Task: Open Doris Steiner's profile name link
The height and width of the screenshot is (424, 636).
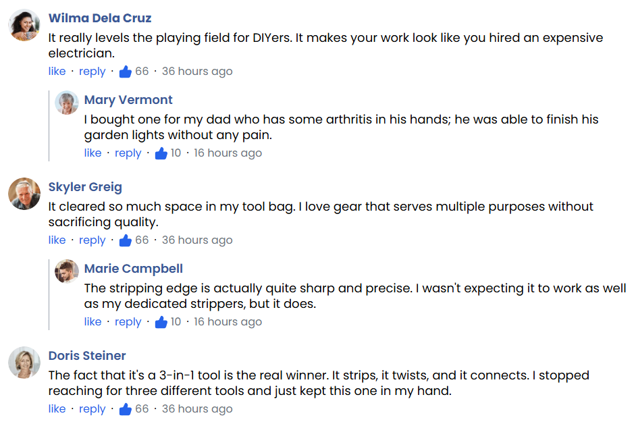Action: [87, 356]
